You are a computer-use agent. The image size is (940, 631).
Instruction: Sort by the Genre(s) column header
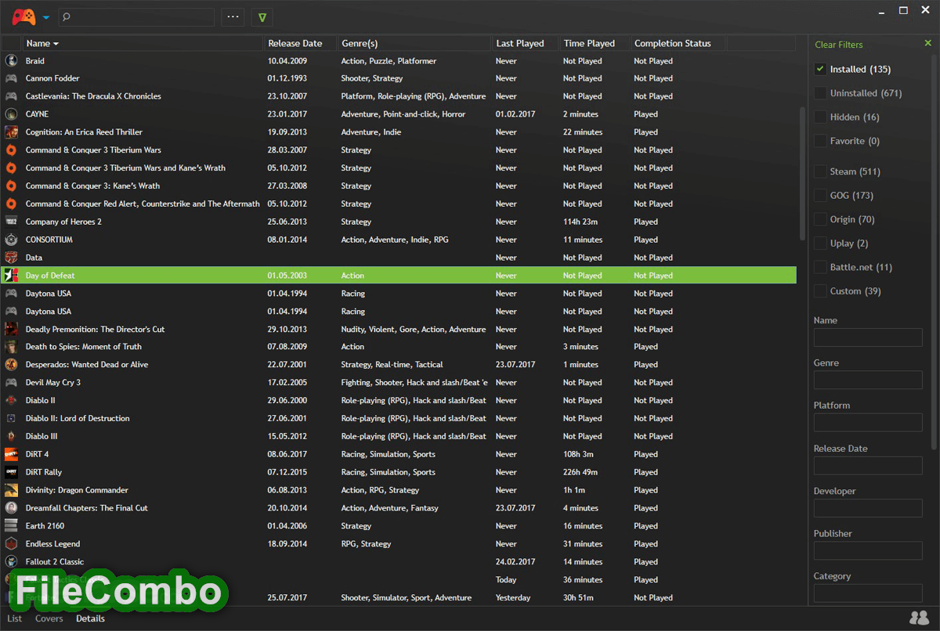click(x=415, y=43)
